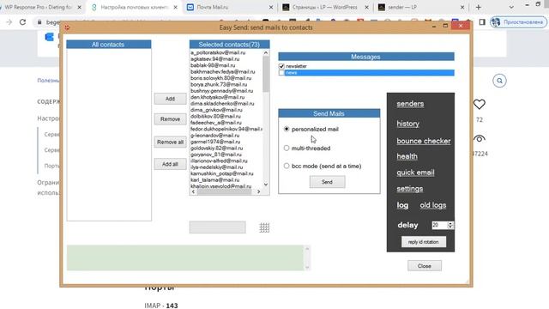Click the contacts list vertical scrollbar thumb
This screenshot has width=549, height=309.
pos(266,74)
